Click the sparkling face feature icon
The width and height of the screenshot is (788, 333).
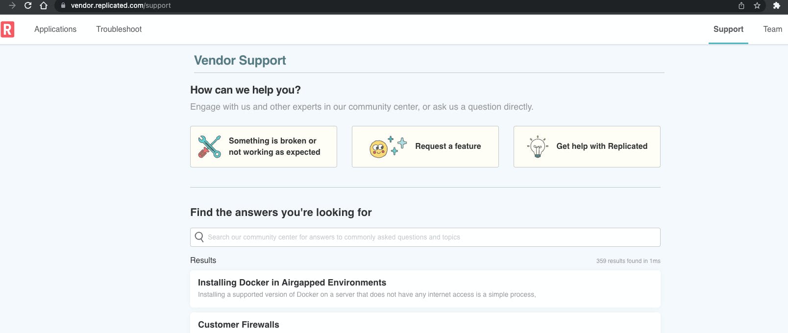point(388,146)
